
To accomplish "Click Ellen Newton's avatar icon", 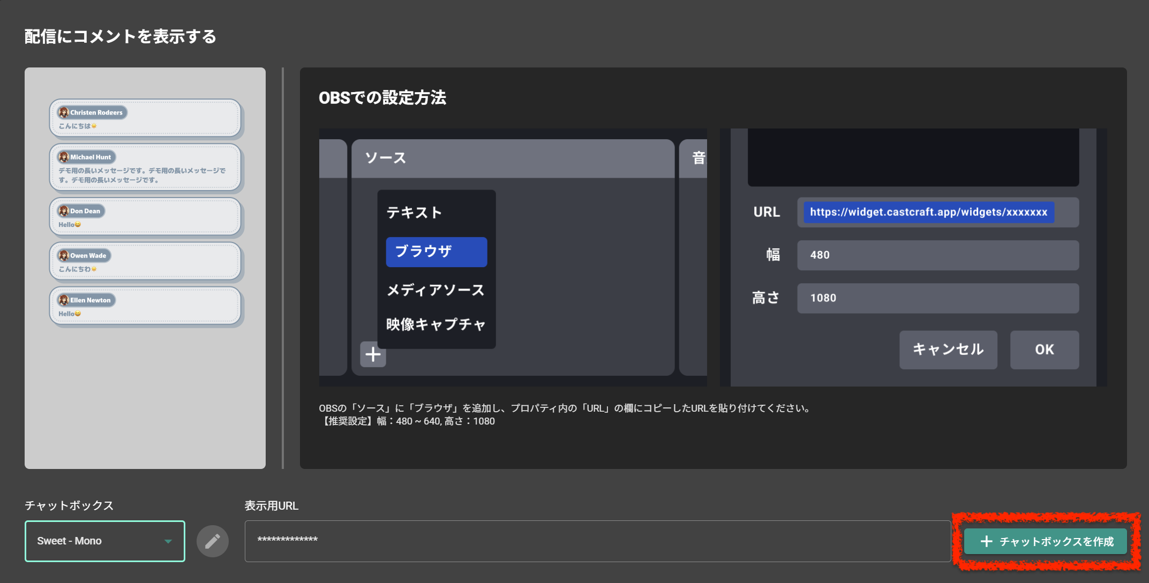I will (64, 300).
